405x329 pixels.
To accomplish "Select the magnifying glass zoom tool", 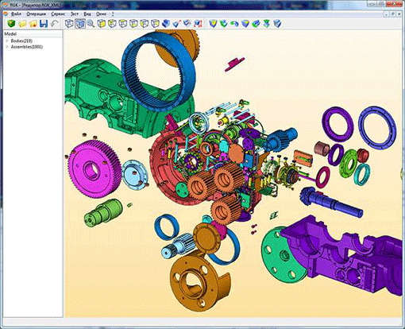I will point(91,24).
